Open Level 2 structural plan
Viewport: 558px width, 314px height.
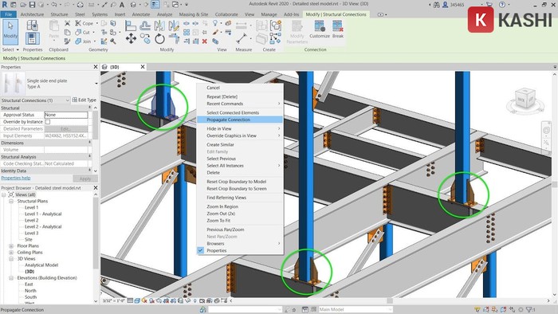pos(31,220)
